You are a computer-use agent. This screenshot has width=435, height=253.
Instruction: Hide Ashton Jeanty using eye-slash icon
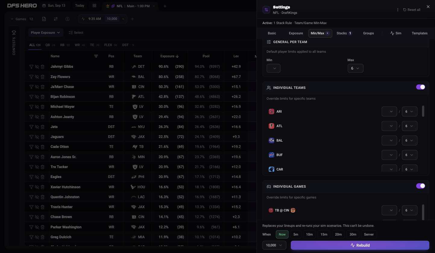pyautogui.click(x=37, y=117)
